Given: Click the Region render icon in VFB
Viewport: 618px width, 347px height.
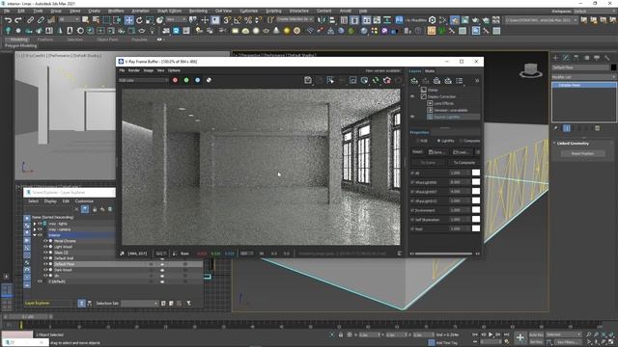Looking at the screenshot, I should click(x=353, y=80).
